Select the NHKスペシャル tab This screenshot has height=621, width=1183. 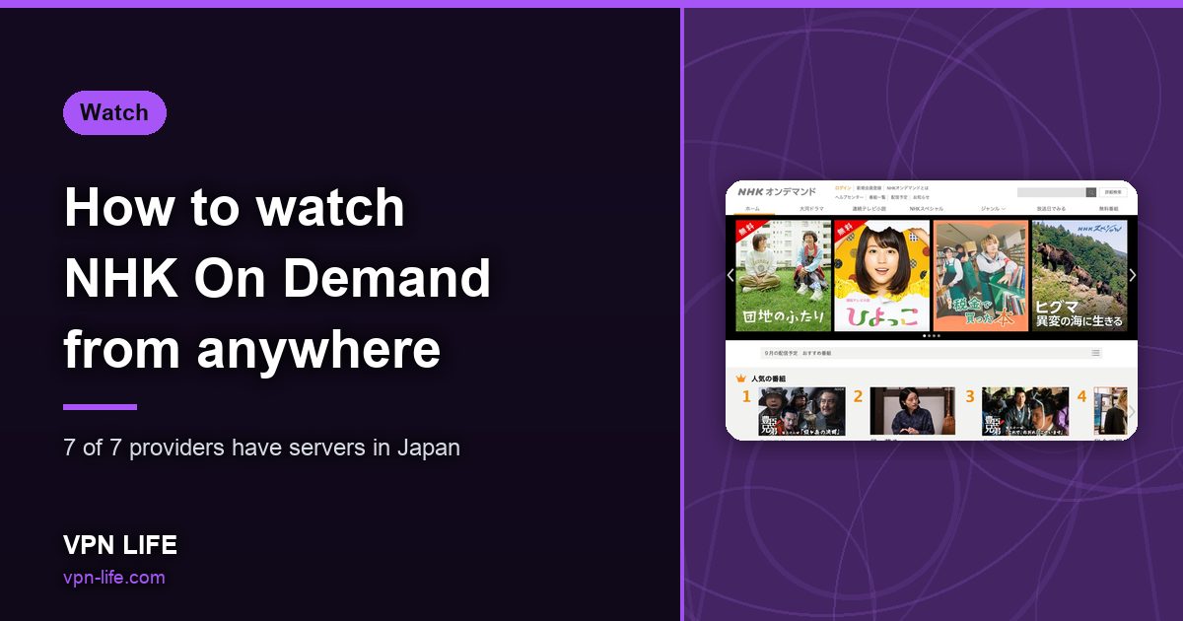(x=927, y=209)
